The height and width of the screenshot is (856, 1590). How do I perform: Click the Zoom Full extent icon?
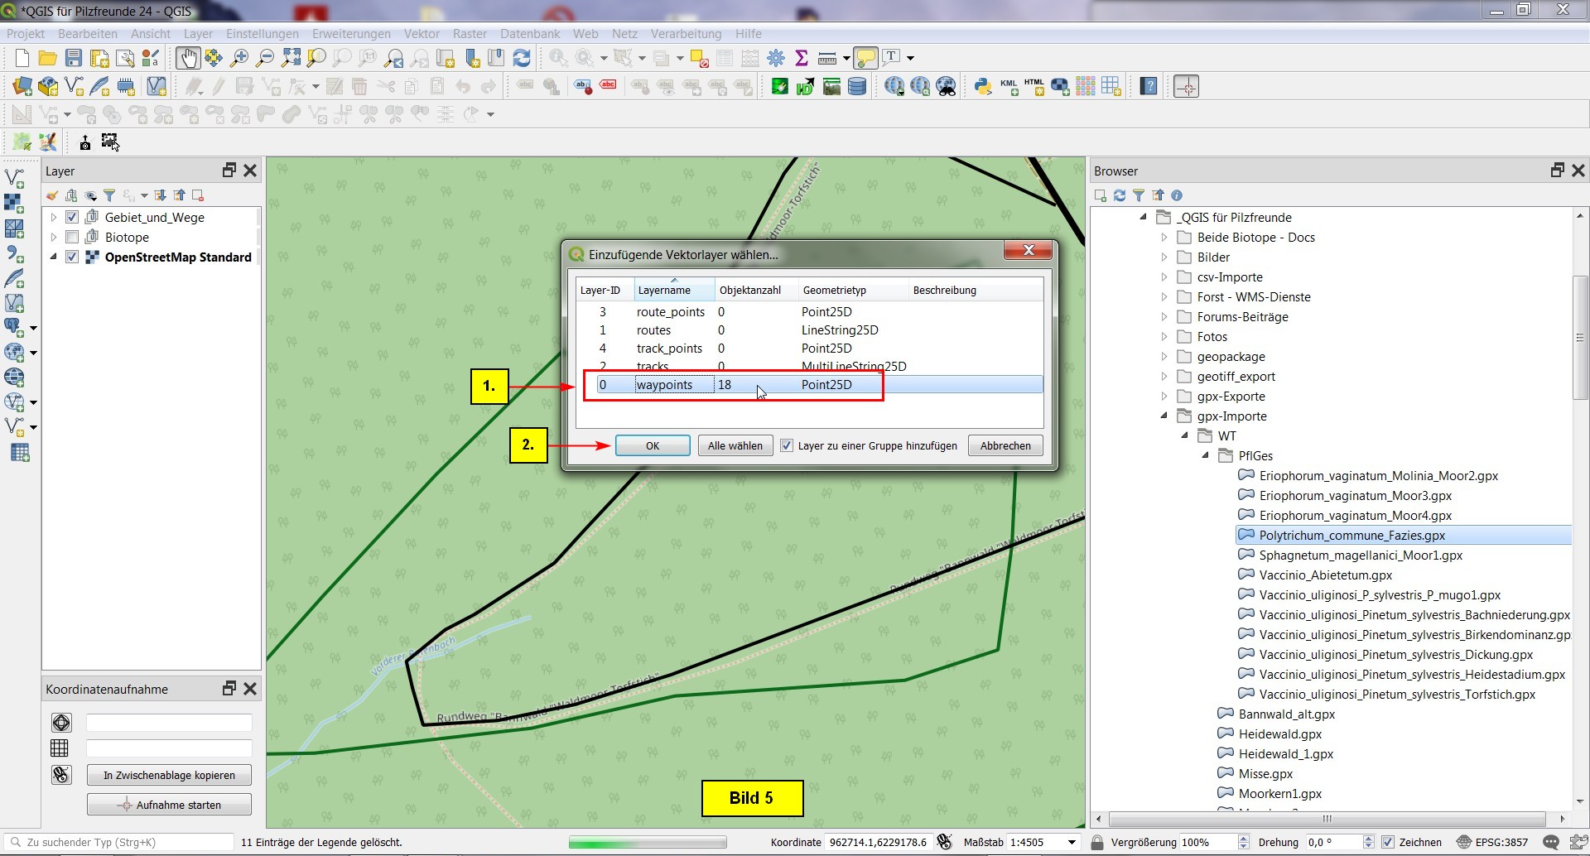coord(291,58)
